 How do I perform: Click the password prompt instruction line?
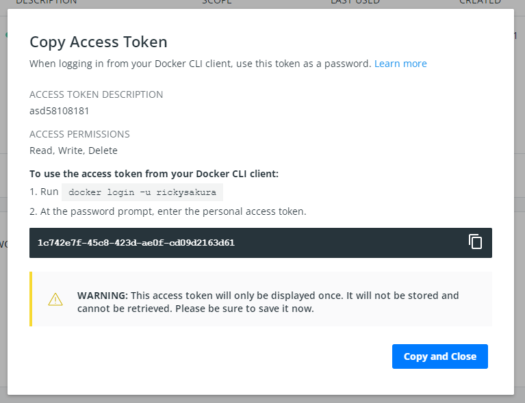point(168,211)
